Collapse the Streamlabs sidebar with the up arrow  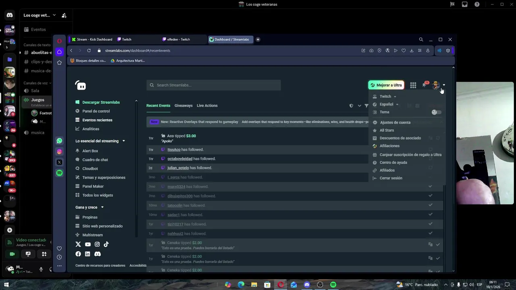click(136, 101)
